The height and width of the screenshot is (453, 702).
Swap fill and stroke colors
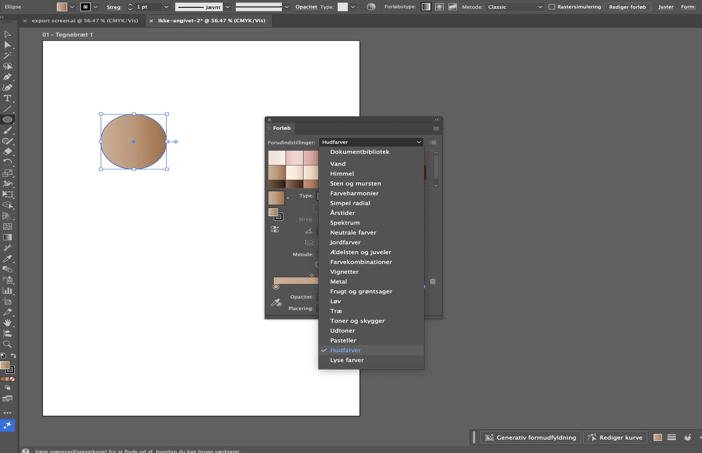tap(14, 355)
